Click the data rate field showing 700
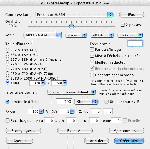 (64, 101)
